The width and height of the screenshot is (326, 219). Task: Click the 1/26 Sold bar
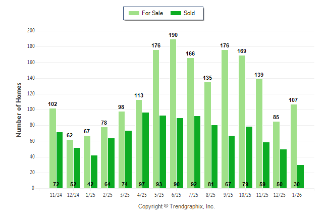coord(300,177)
